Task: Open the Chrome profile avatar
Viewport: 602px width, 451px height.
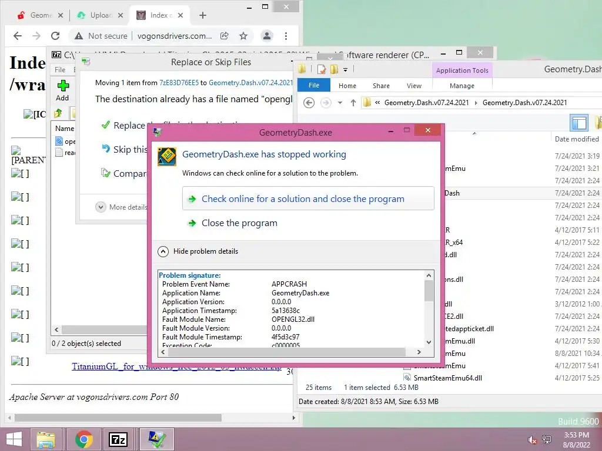Action: pos(266,36)
